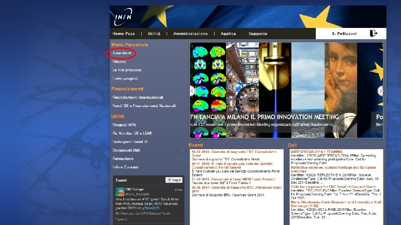The width and height of the screenshot is (401, 225).
Task: Expand Finanziamenti Internazionali submenu arrow
Action: tap(182, 97)
